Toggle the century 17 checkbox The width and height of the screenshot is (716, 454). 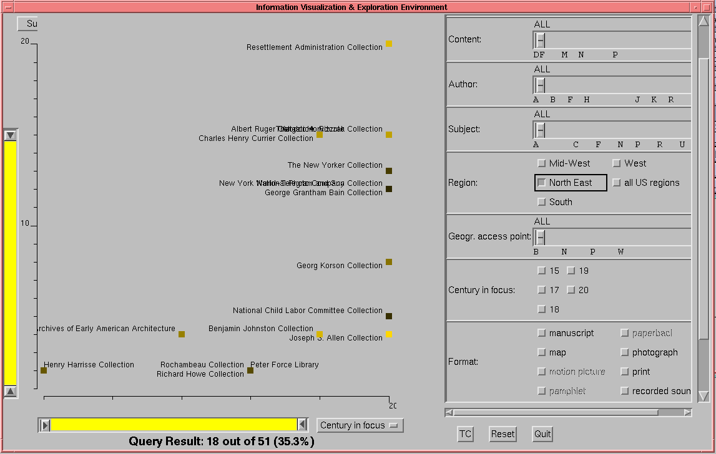(x=542, y=290)
